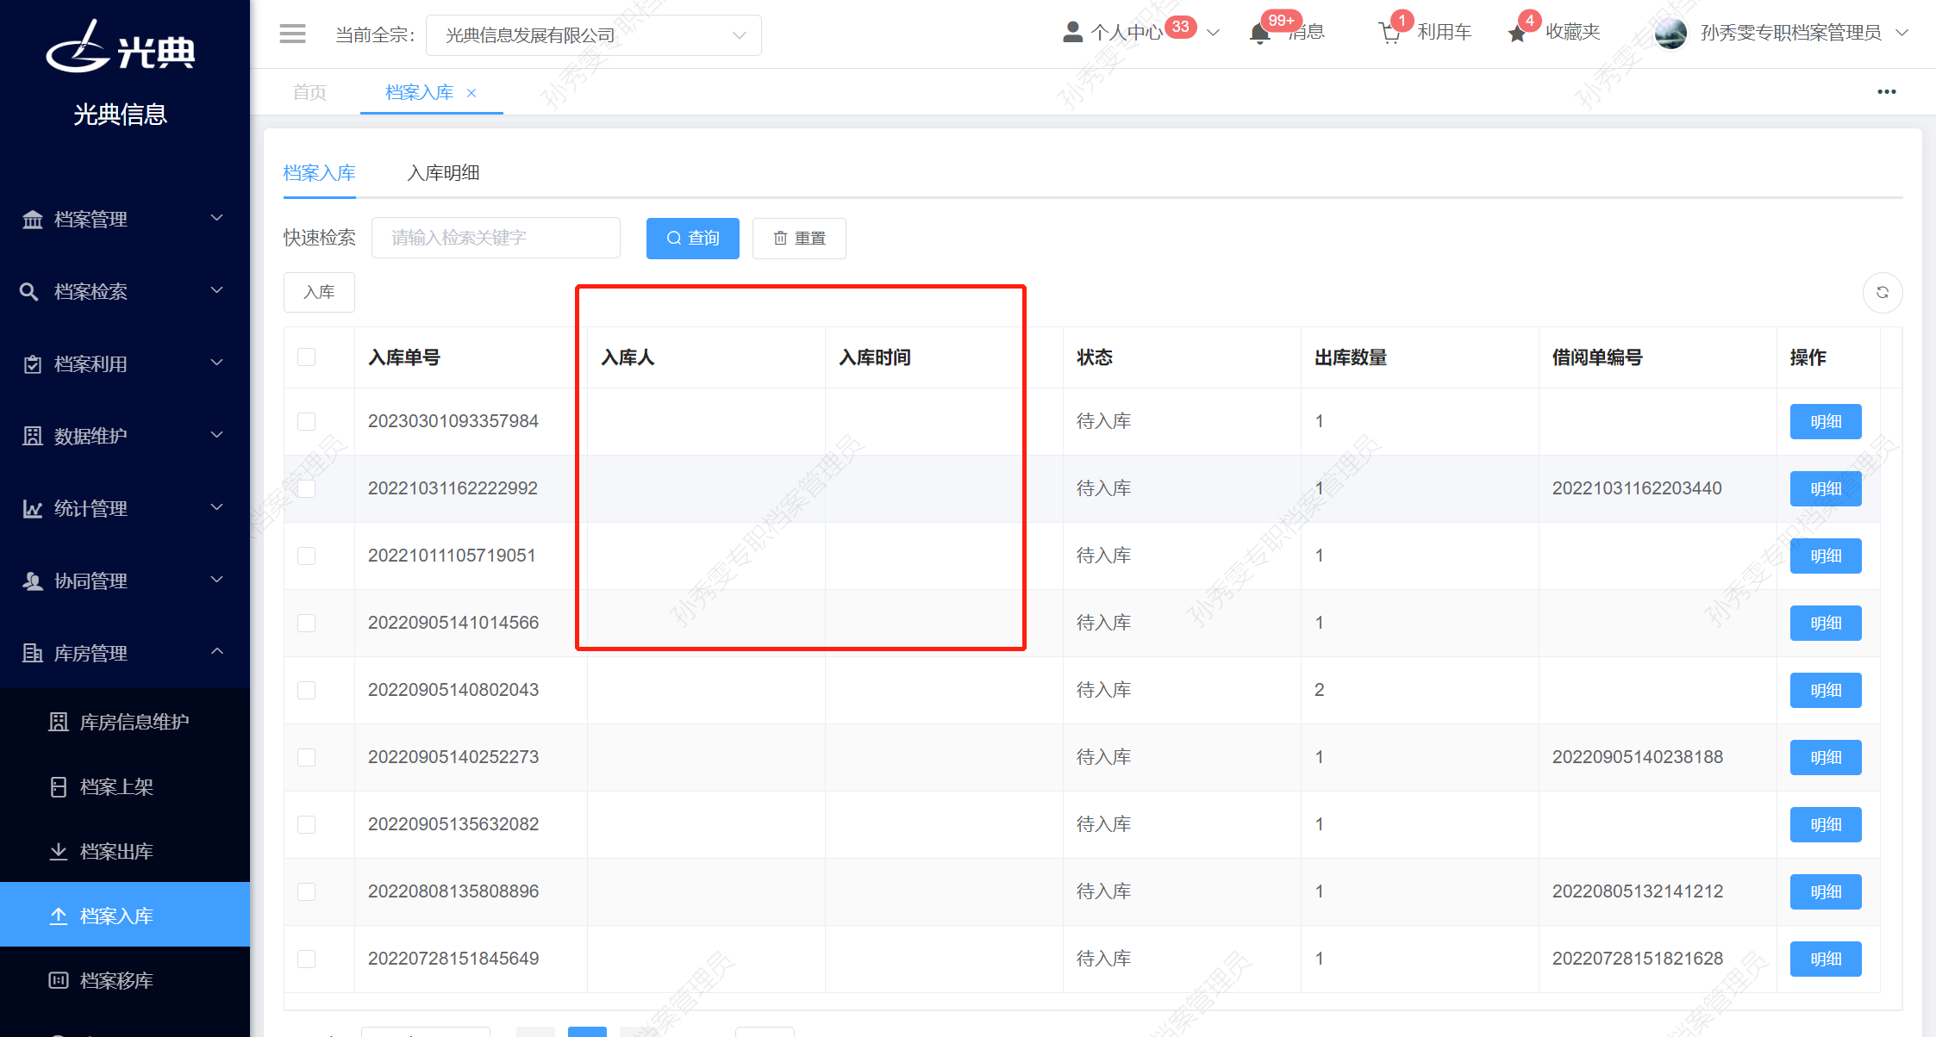Click the 查询 search button
The height and width of the screenshot is (1037, 1936).
coord(693,239)
